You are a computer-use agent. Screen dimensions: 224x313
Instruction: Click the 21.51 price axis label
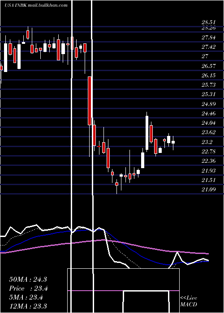209,180
